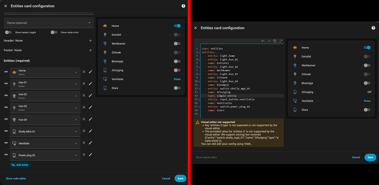This screenshot has height=185, width=379.
Task: Edit the Hue 01 entity with pencil
Action: [90, 84]
